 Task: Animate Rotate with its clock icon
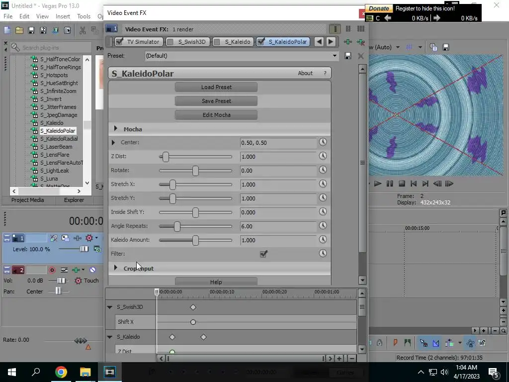point(323,170)
